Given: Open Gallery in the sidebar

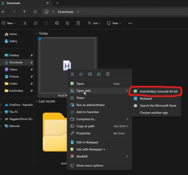Looking at the screenshot, I should tap(11, 41).
